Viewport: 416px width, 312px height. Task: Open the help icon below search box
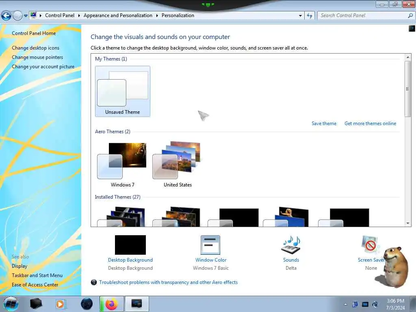click(412, 28)
